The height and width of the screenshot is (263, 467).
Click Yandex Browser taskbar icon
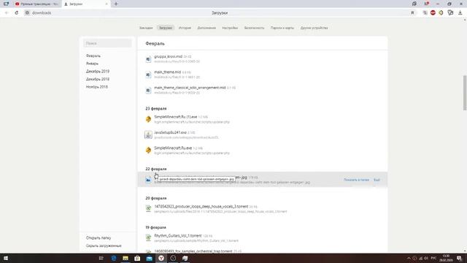161,258
